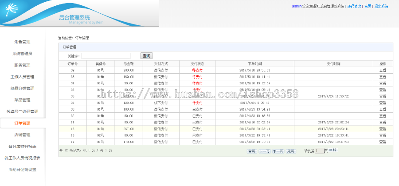
Task: Open 各分店财务报表 report
Action: [x=22, y=146]
